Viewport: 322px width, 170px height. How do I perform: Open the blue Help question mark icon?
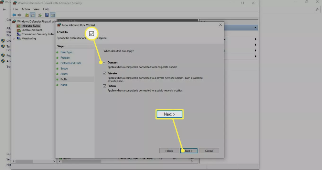tap(47, 15)
